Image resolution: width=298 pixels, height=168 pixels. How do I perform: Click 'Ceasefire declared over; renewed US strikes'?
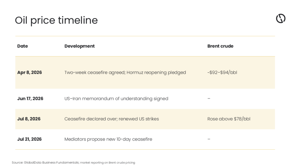[111, 119]
